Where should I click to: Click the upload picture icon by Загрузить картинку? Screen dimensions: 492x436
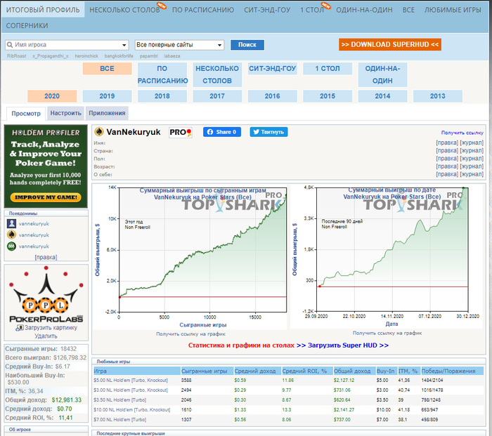[20, 328]
